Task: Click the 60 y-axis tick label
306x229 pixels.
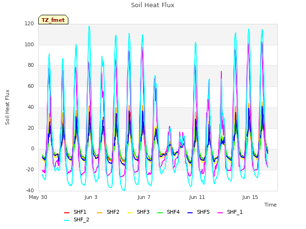Action: click(31, 86)
